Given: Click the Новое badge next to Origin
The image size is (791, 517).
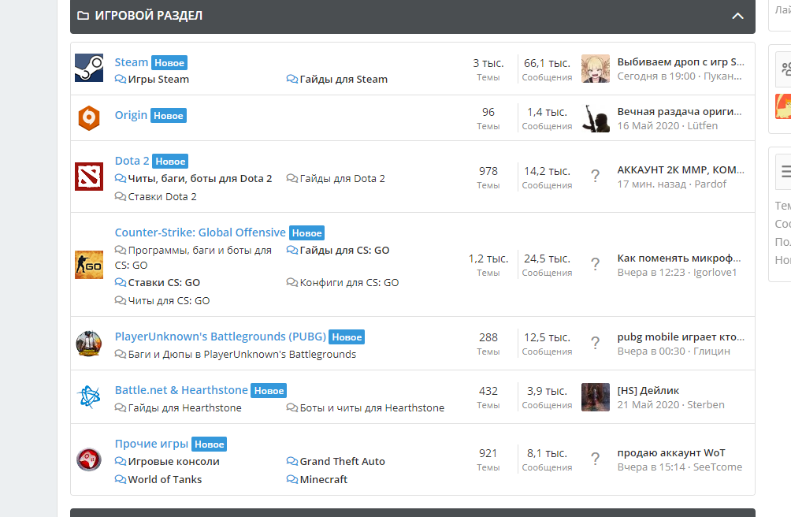Looking at the screenshot, I should [169, 116].
